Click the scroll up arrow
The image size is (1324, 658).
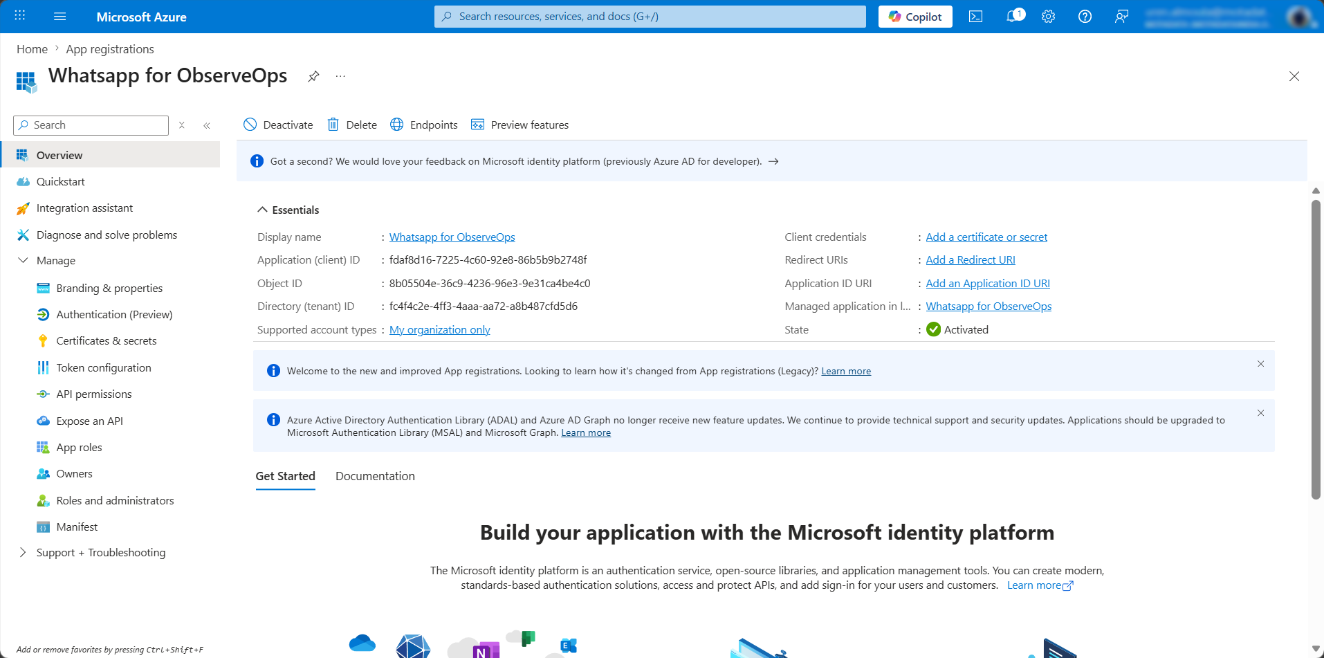[x=1316, y=191]
